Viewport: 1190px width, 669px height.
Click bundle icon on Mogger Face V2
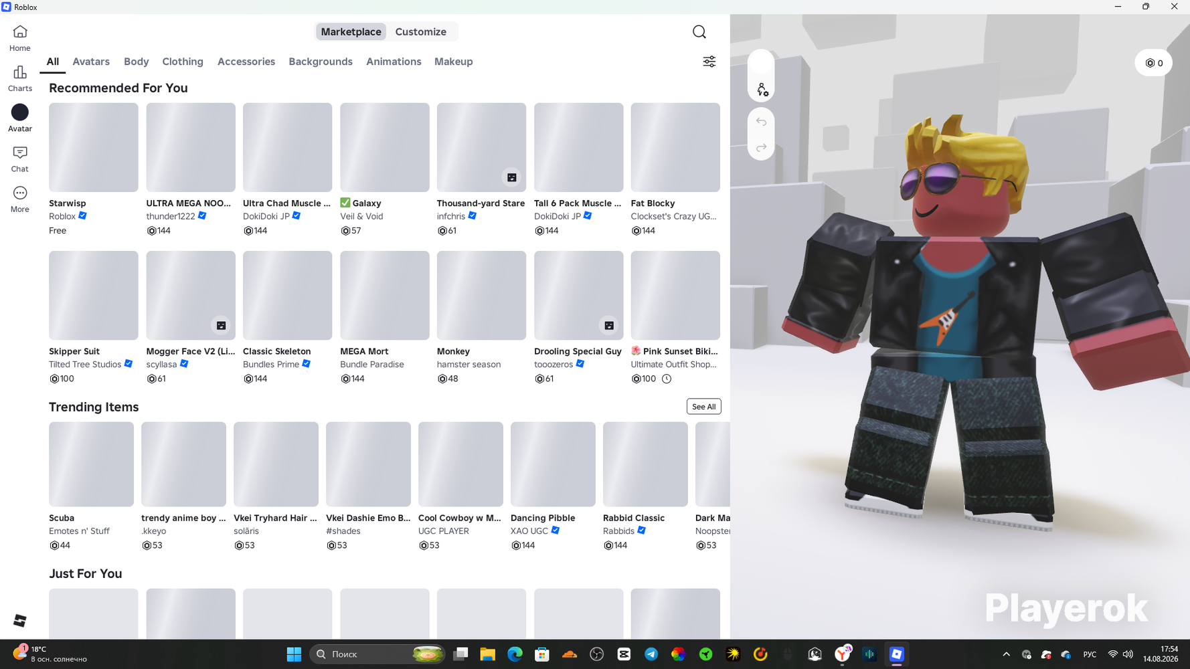pos(221,325)
